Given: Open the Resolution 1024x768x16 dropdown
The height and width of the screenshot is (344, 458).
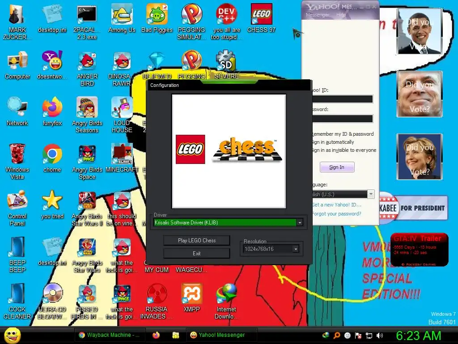Looking at the screenshot, I should point(296,249).
